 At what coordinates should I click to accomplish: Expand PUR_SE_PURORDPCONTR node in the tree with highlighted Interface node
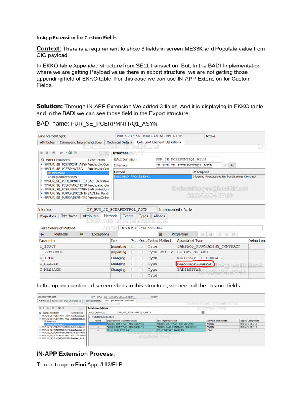coord(41,193)
